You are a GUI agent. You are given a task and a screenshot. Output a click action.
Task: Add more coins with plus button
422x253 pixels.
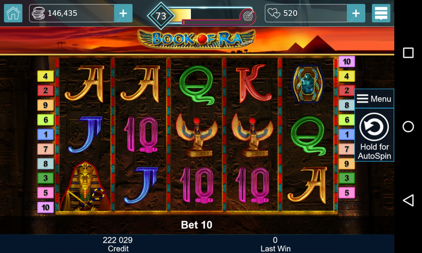tap(123, 13)
